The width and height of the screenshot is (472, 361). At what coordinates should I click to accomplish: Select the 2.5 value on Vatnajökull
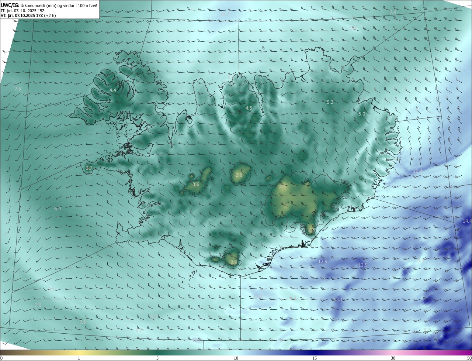click(x=282, y=187)
